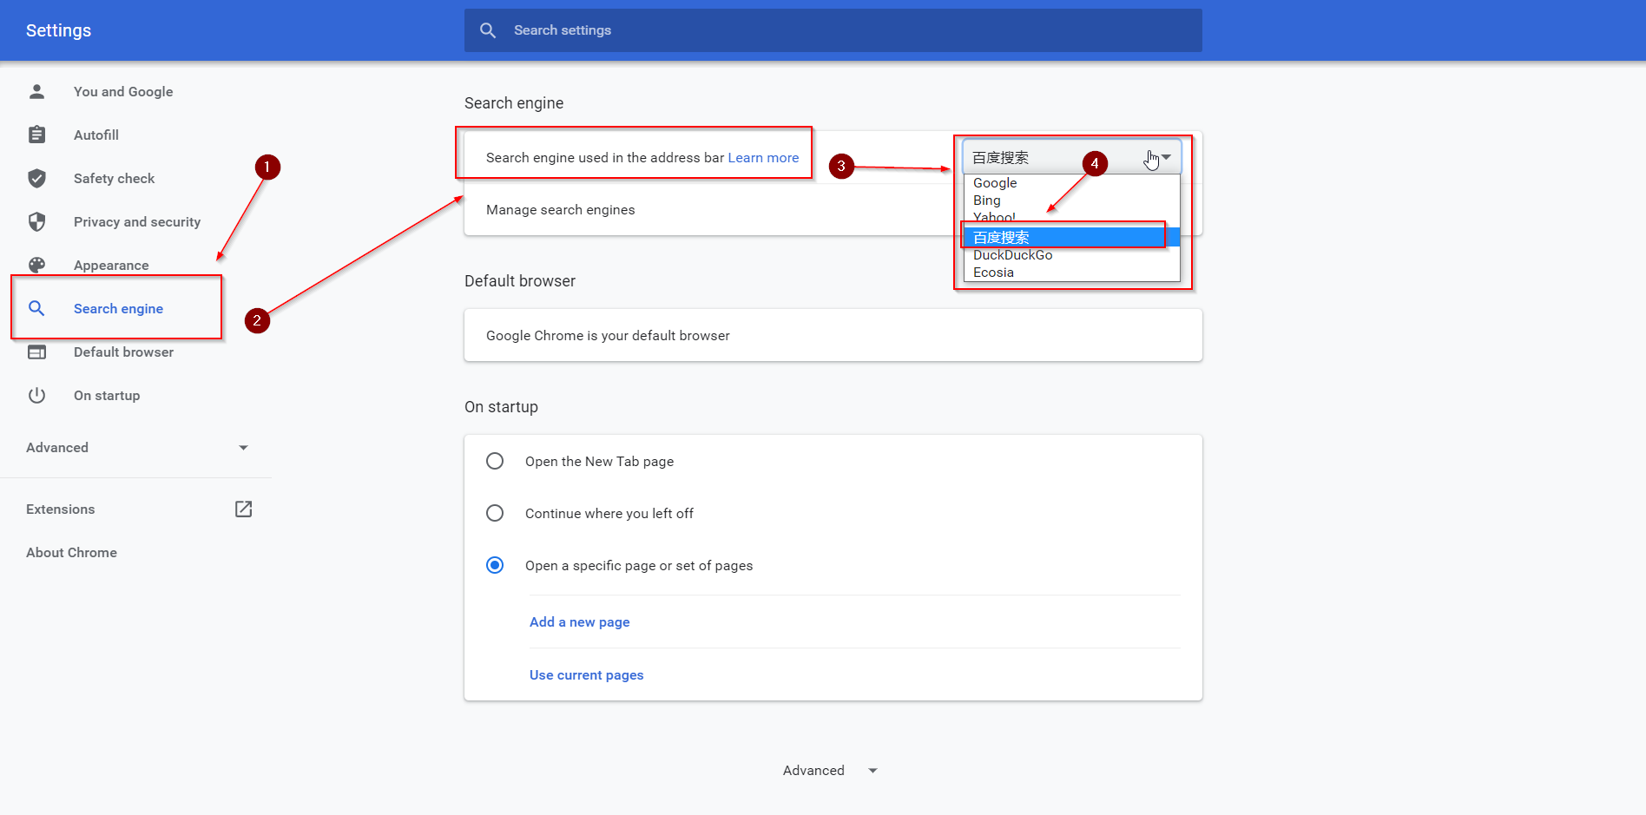Open Privacy and security section
Screen dimensions: 1646x815
(137, 221)
